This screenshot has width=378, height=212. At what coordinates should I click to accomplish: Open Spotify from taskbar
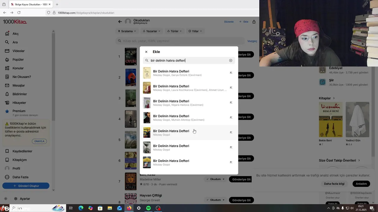click(149, 208)
